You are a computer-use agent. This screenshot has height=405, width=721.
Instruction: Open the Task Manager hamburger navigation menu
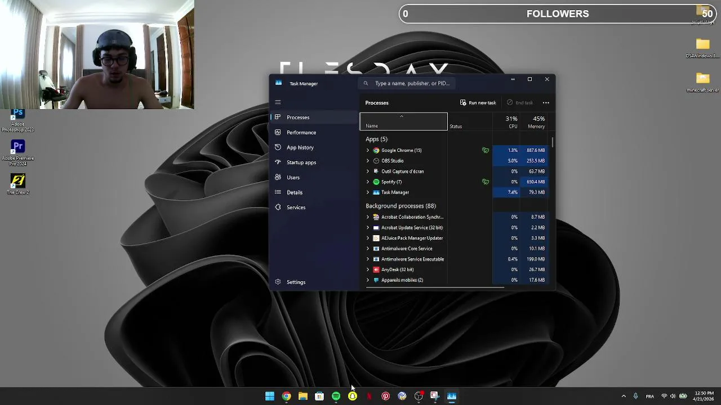tap(278, 102)
